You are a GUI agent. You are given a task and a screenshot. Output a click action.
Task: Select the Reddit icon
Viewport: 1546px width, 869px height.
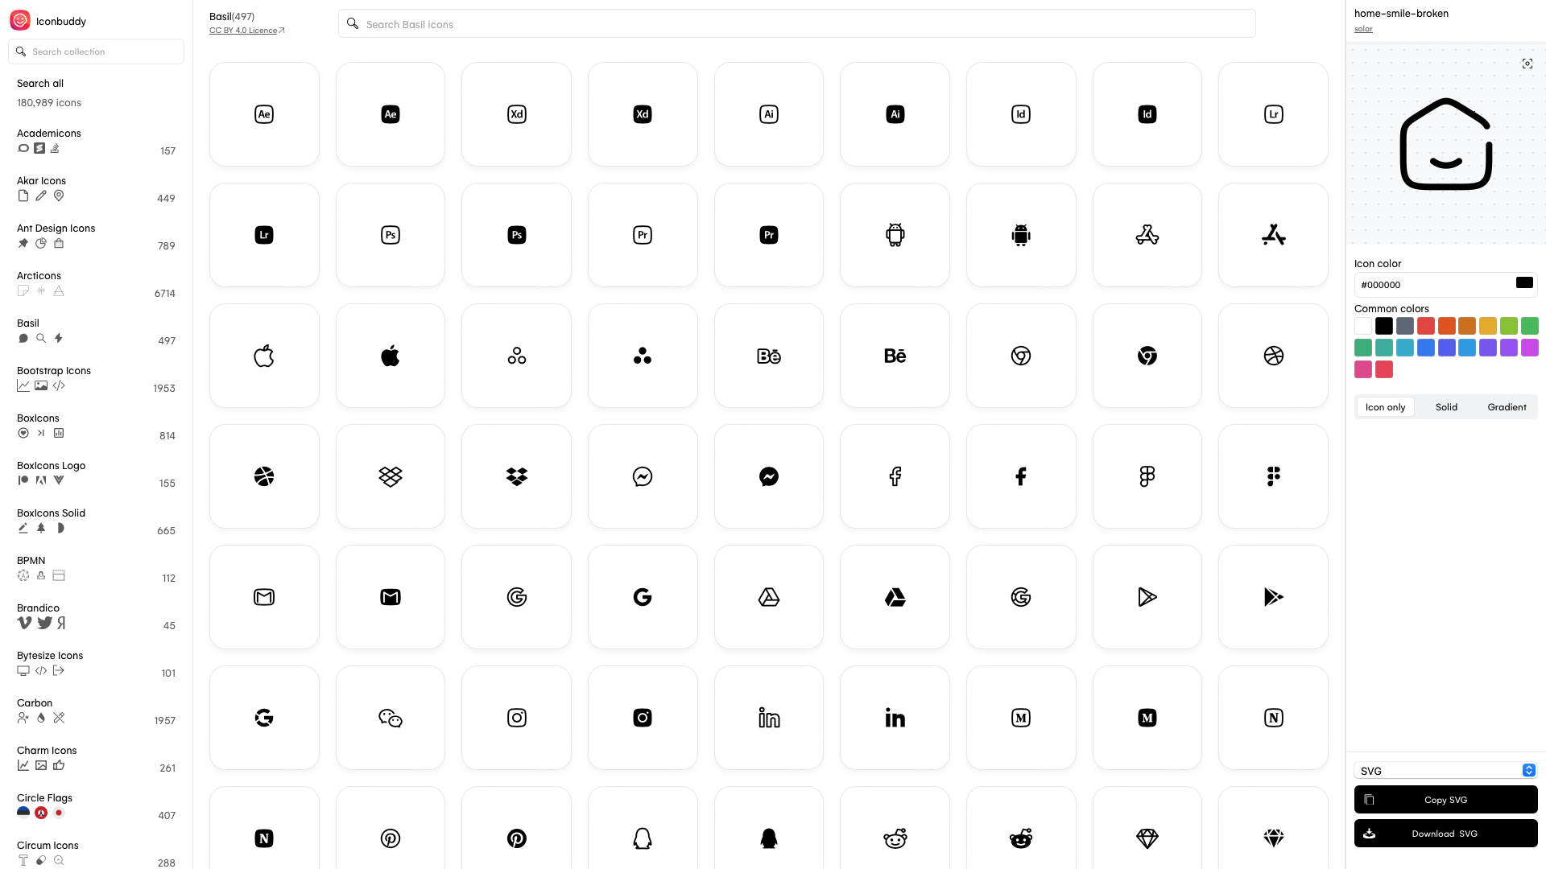coord(894,838)
